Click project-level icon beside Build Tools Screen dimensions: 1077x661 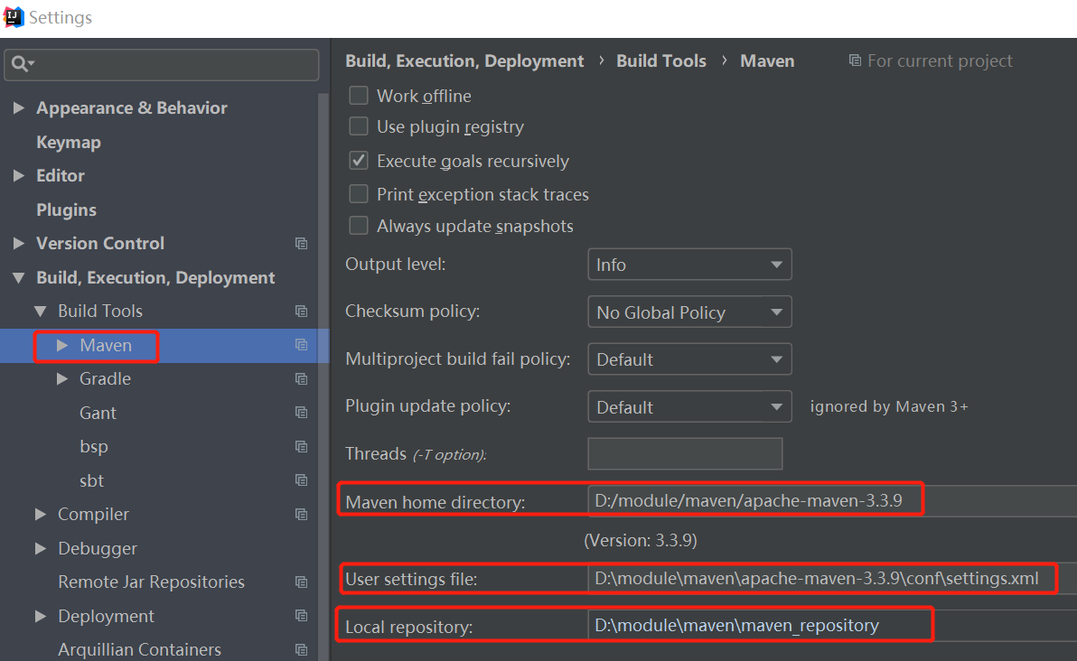301,312
